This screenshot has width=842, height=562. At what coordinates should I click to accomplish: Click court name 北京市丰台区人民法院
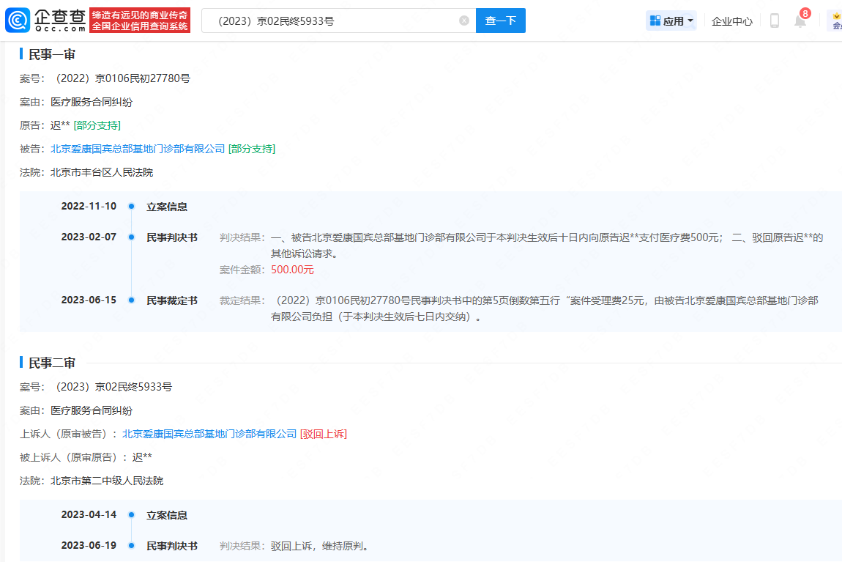[102, 172]
